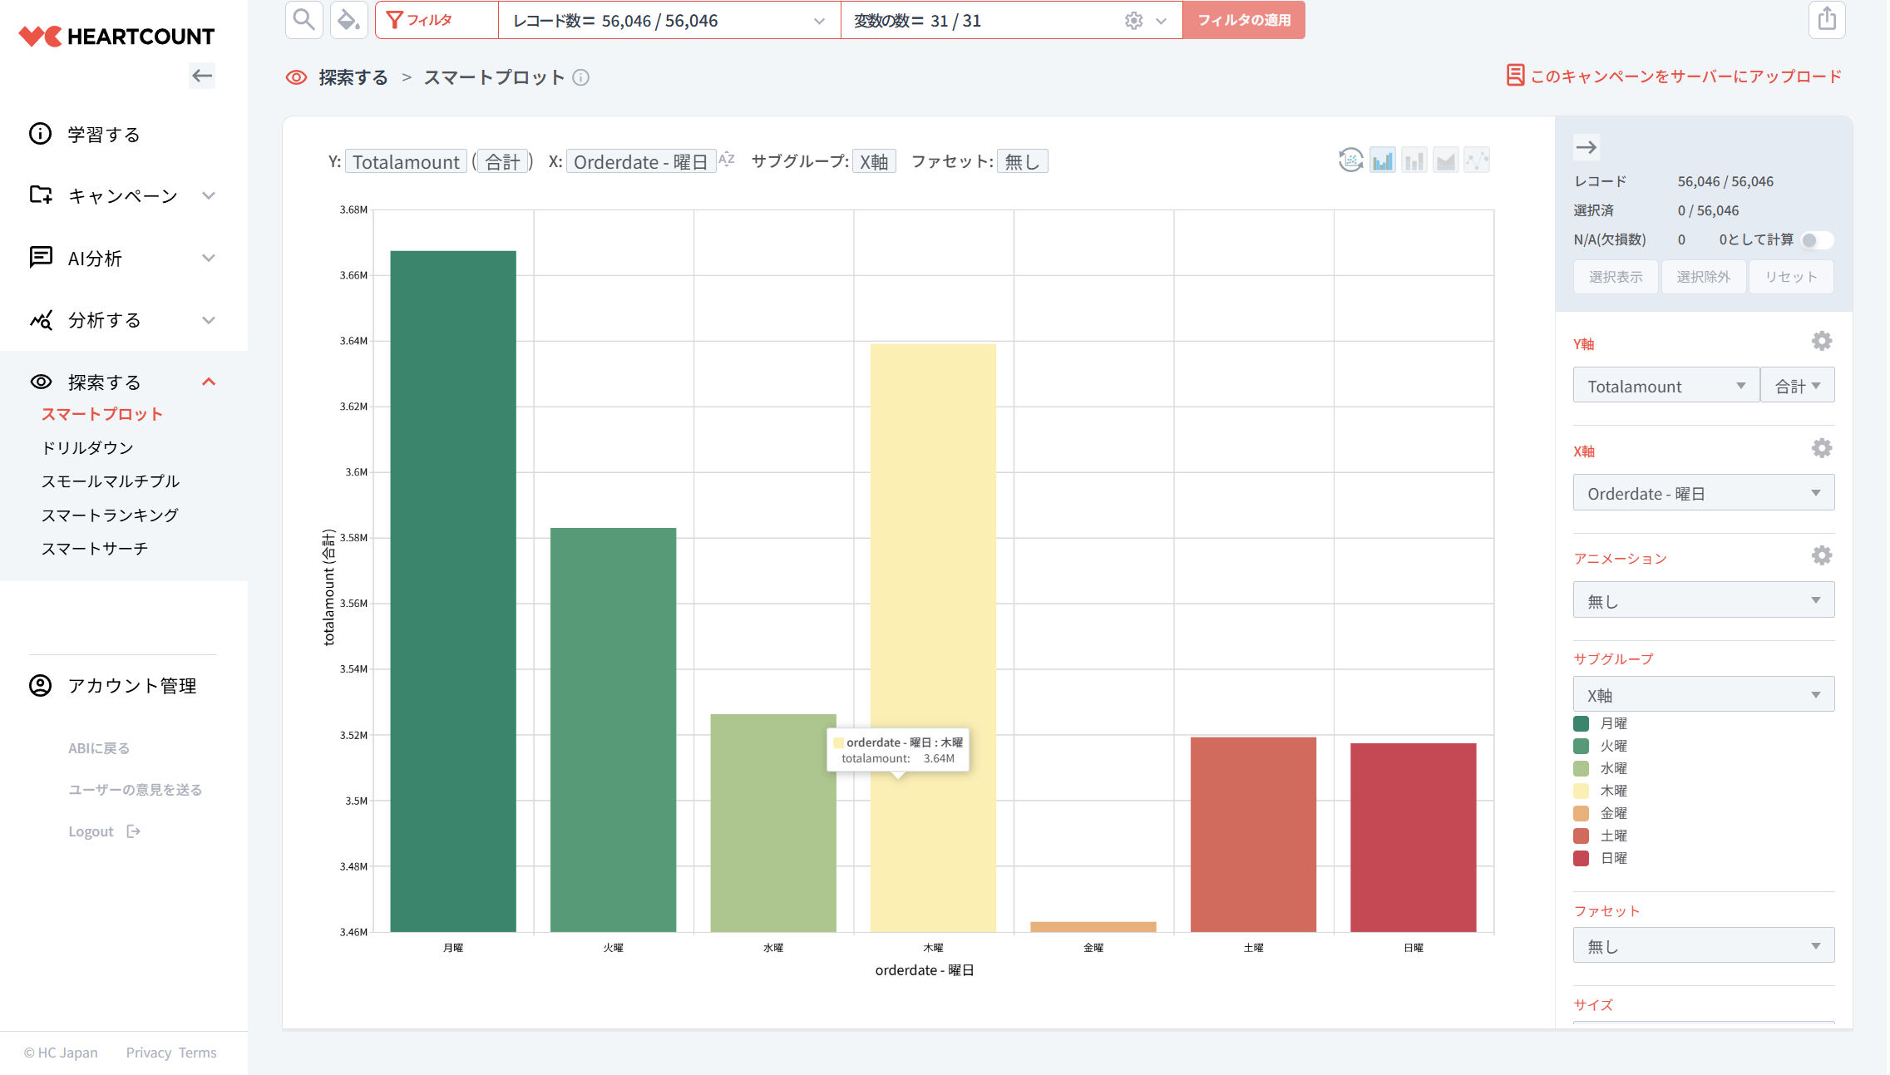Open the 変数の数 dropdown chevron
The width and height of the screenshot is (1890, 1075).
pyautogui.click(x=1161, y=21)
